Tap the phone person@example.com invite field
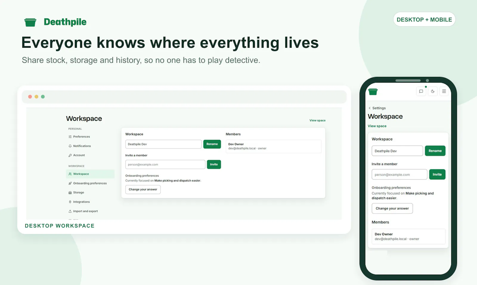Viewport: 477px width, 285px height. pos(399,174)
